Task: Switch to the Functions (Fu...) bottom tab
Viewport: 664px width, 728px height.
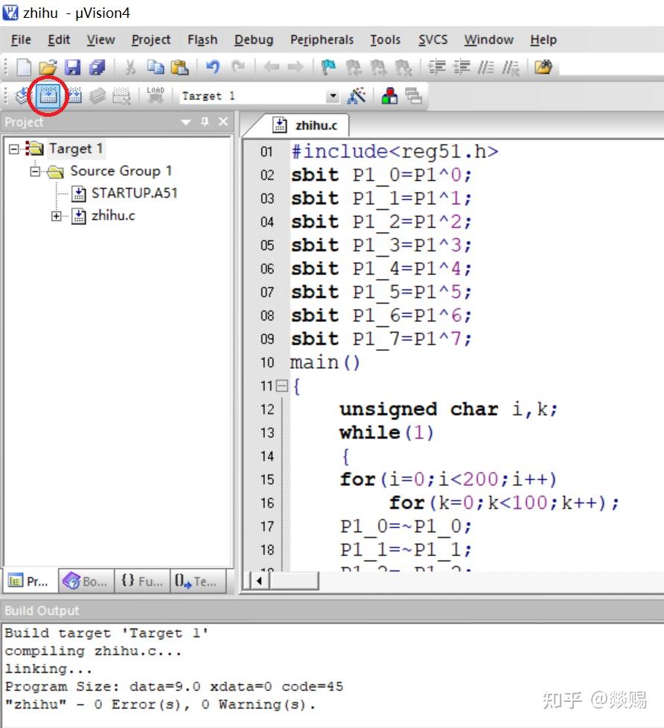Action: tap(142, 582)
